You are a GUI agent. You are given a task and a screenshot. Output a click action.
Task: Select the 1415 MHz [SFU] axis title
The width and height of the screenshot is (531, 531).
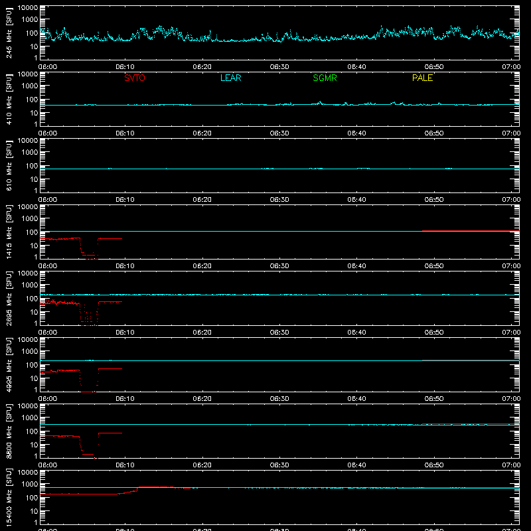(x=9, y=232)
